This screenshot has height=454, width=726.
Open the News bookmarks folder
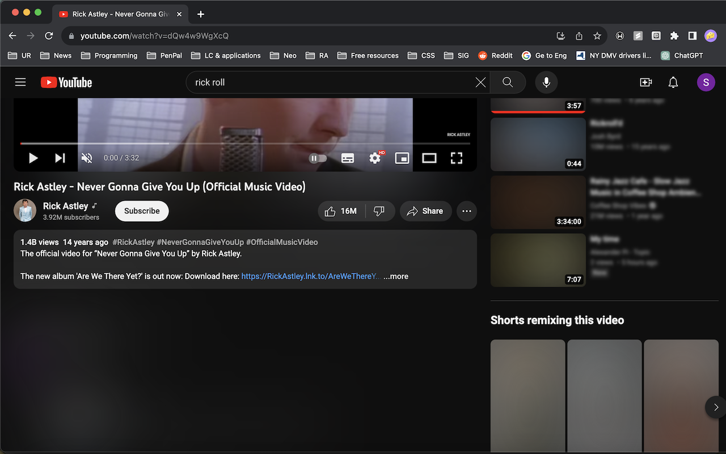56,56
